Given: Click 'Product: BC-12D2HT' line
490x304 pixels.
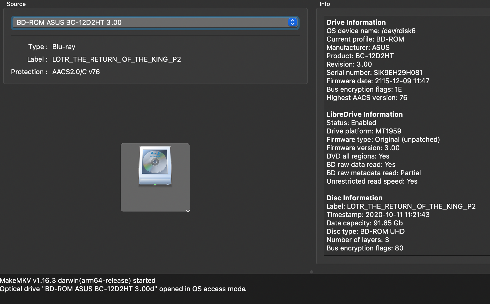Looking at the screenshot, I should pyautogui.click(x=360, y=56).
